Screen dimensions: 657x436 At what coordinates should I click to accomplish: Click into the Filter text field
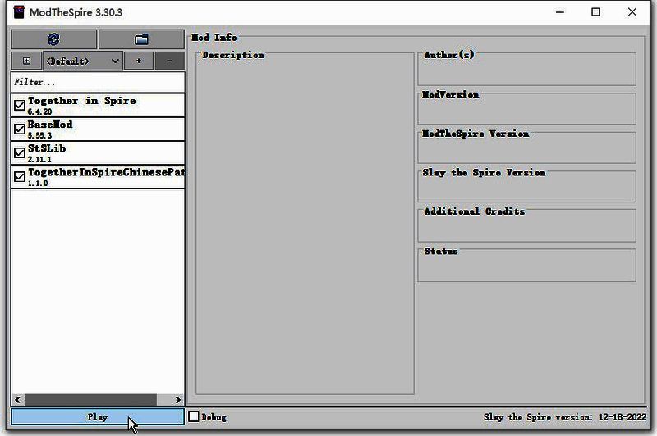pos(97,82)
